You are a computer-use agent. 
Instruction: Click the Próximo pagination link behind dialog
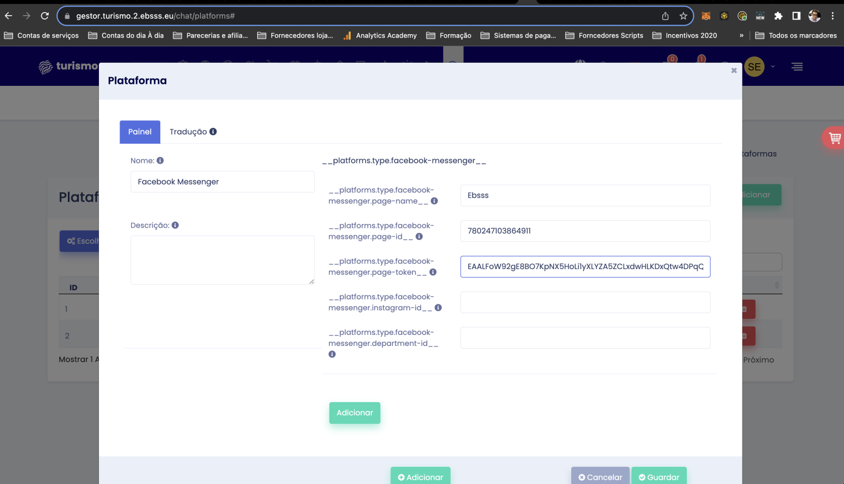click(x=759, y=360)
